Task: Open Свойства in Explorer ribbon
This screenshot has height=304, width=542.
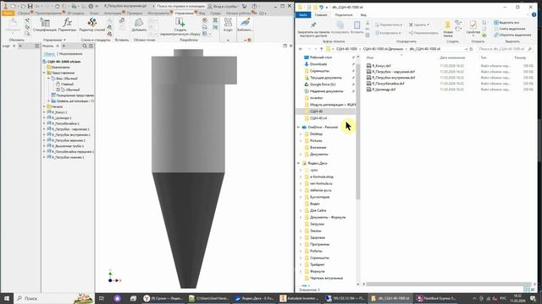Action: [x=473, y=28]
